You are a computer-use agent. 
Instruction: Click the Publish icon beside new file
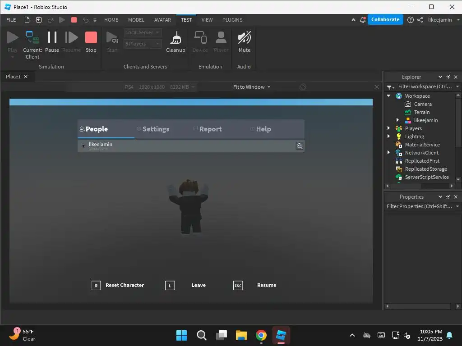(x=39, y=20)
